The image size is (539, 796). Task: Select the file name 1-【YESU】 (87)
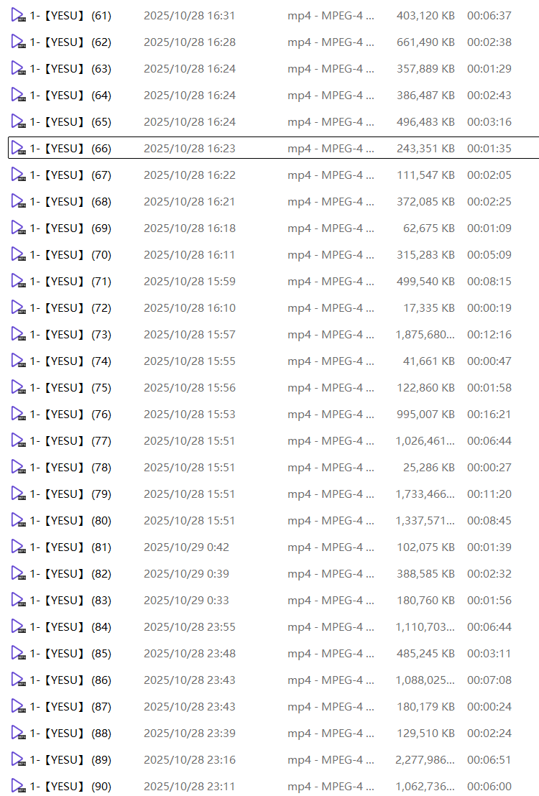click(x=70, y=707)
